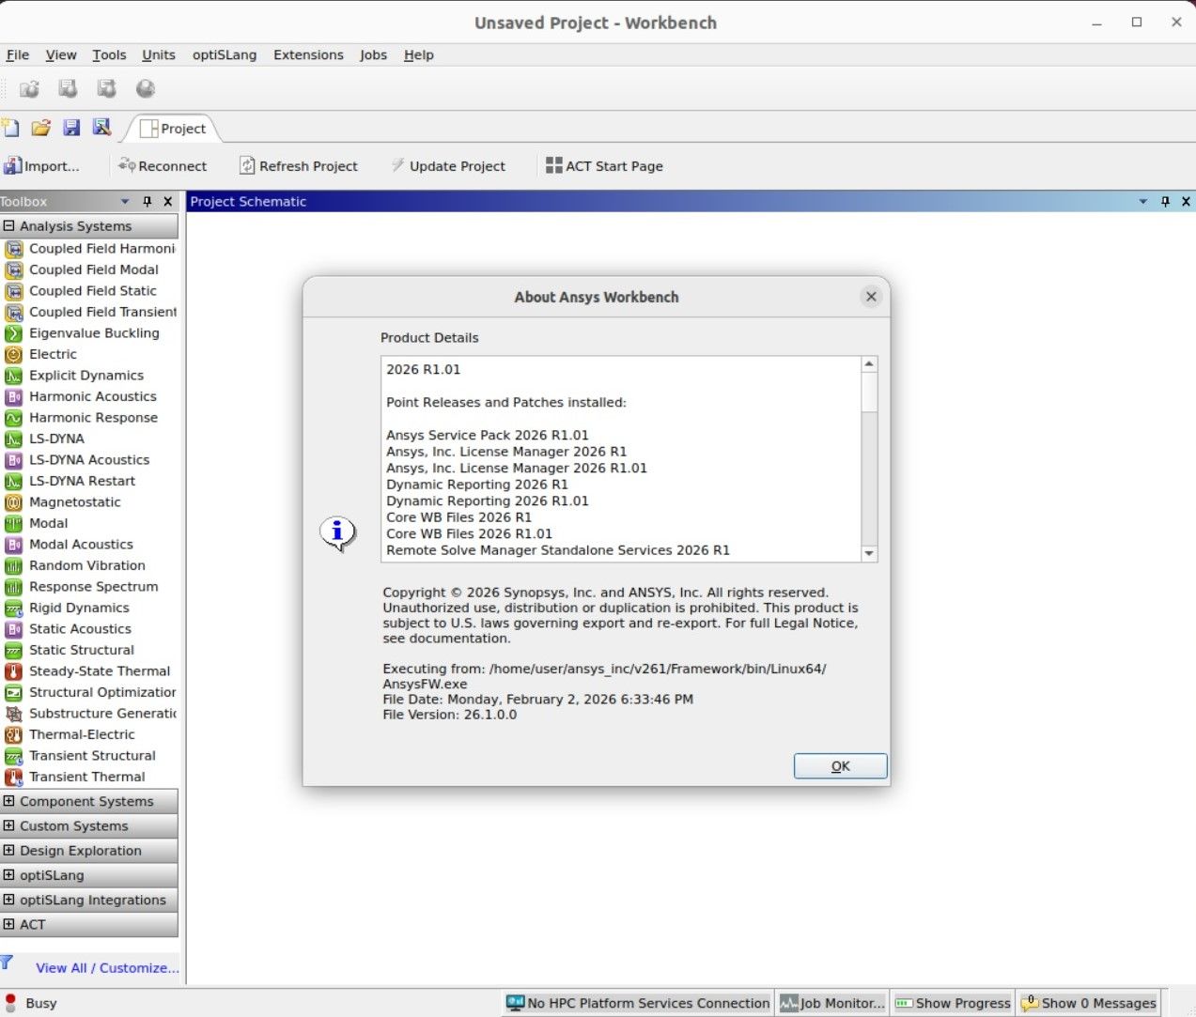Open the Tools menu
This screenshot has height=1017, width=1196.
(x=109, y=54)
